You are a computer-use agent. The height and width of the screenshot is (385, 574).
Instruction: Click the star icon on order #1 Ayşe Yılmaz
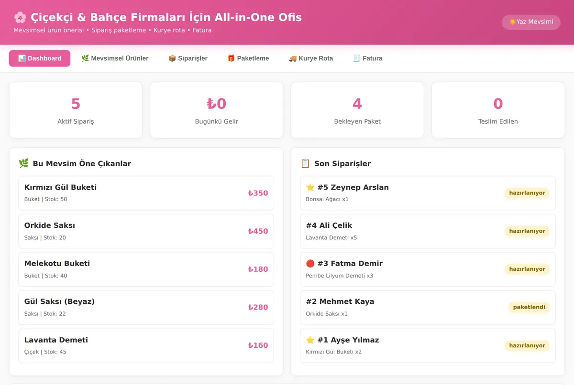coord(310,340)
